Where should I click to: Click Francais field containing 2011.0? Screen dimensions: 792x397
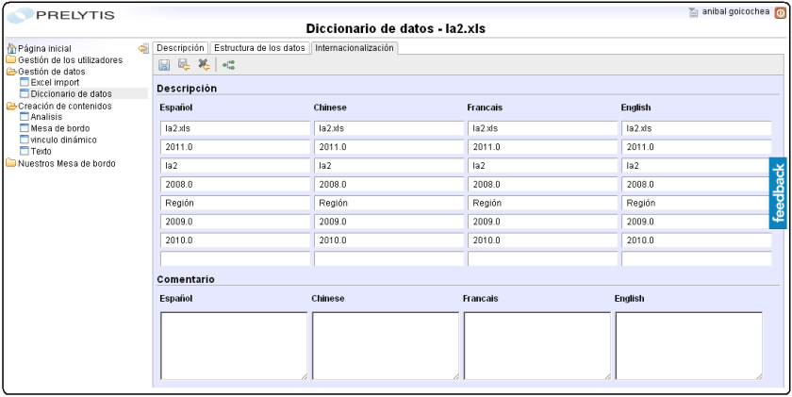[x=542, y=147]
